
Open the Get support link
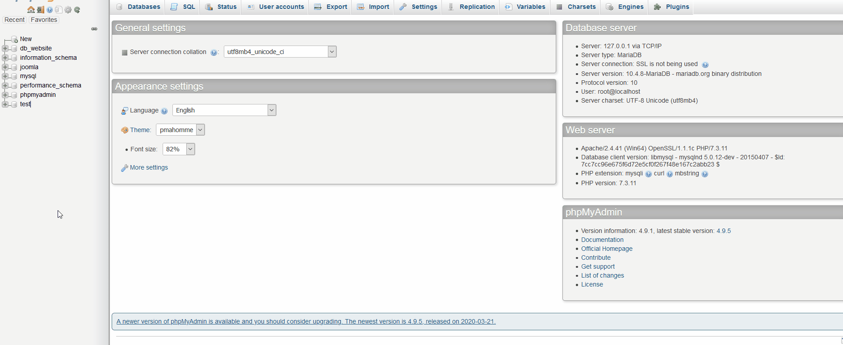[598, 266]
